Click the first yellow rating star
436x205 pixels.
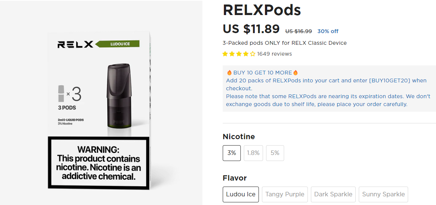click(x=225, y=54)
